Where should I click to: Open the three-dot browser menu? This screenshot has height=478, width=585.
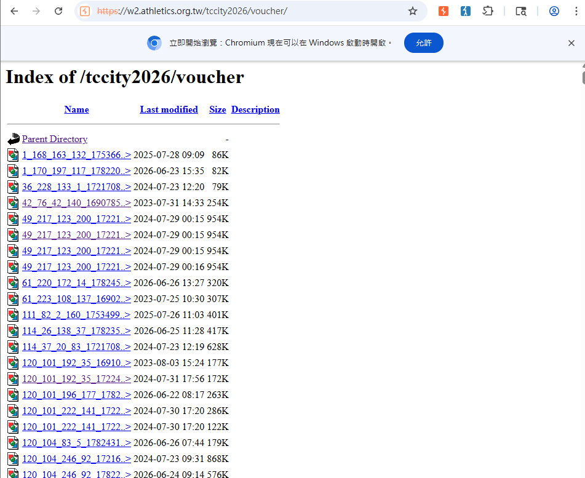(576, 11)
